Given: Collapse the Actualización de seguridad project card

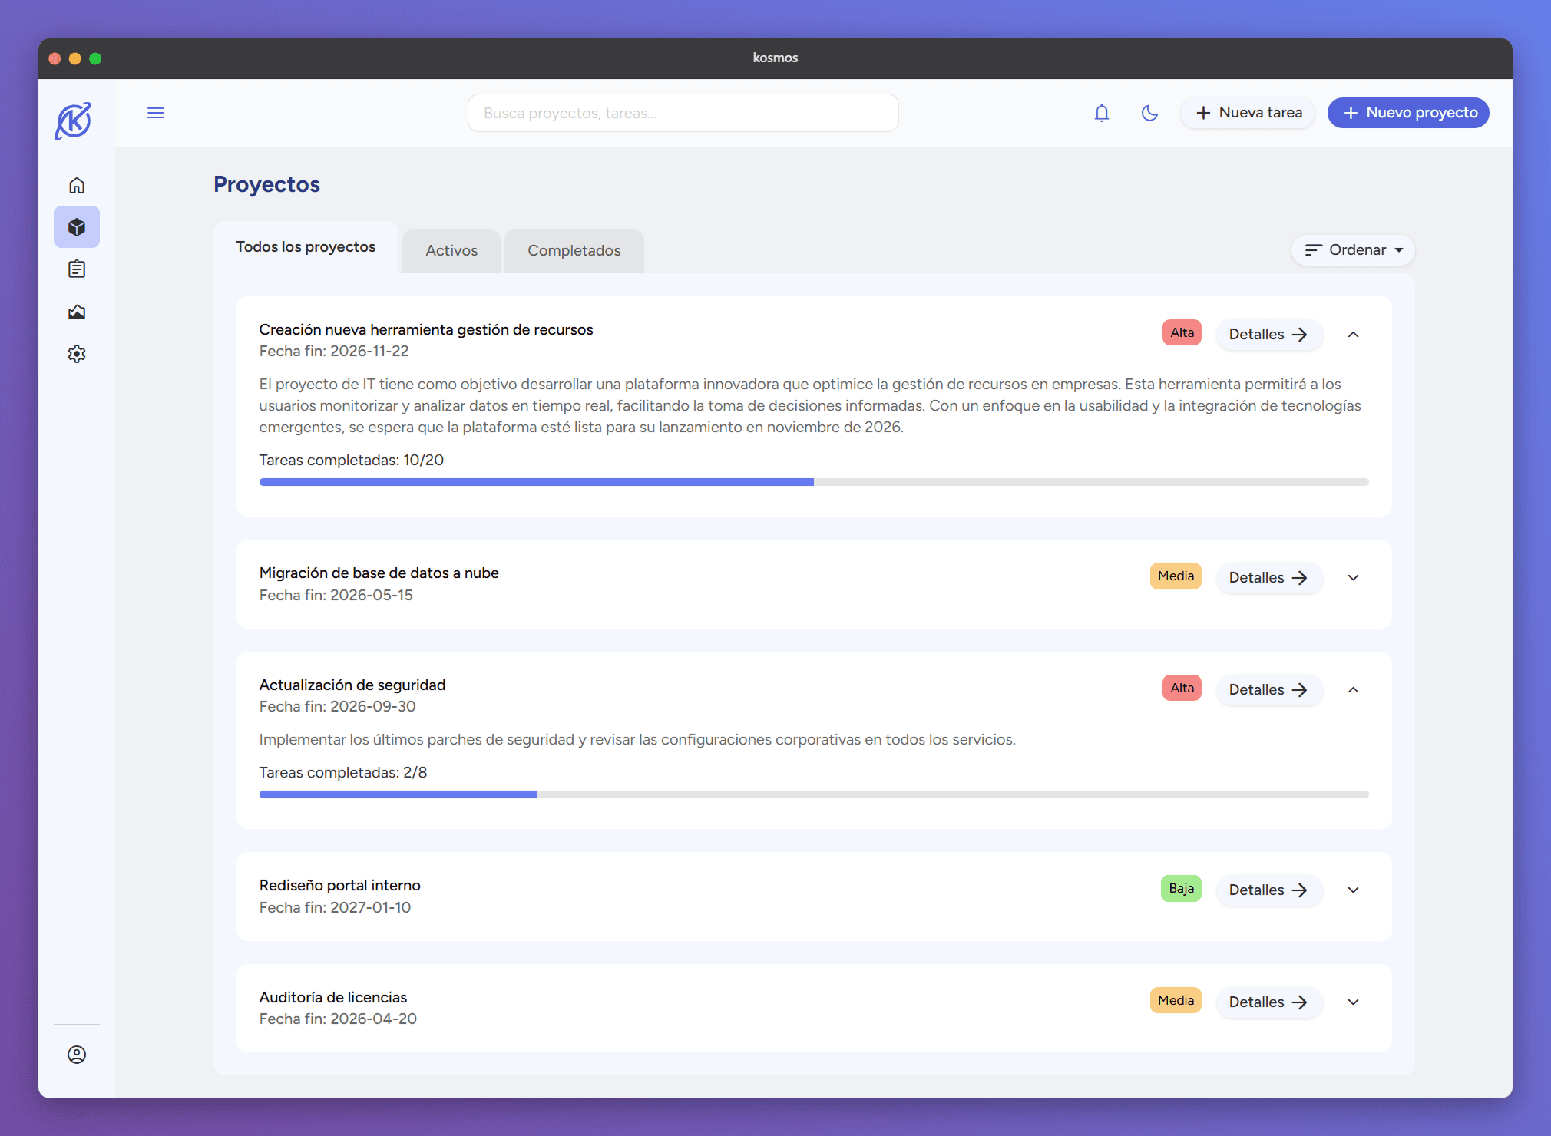Looking at the screenshot, I should [1353, 690].
